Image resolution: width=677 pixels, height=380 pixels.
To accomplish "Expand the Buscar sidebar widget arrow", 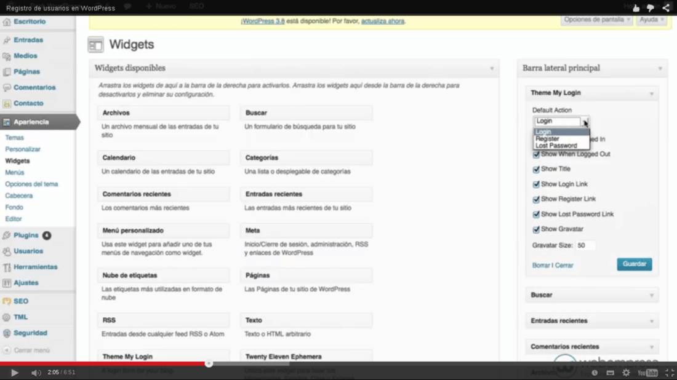I will pos(652,296).
